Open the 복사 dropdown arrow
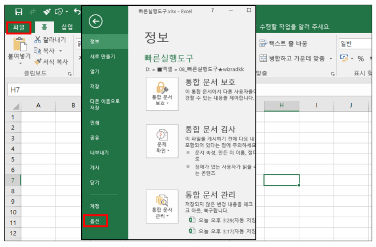376x247 pixels. pyautogui.click(x=61, y=51)
